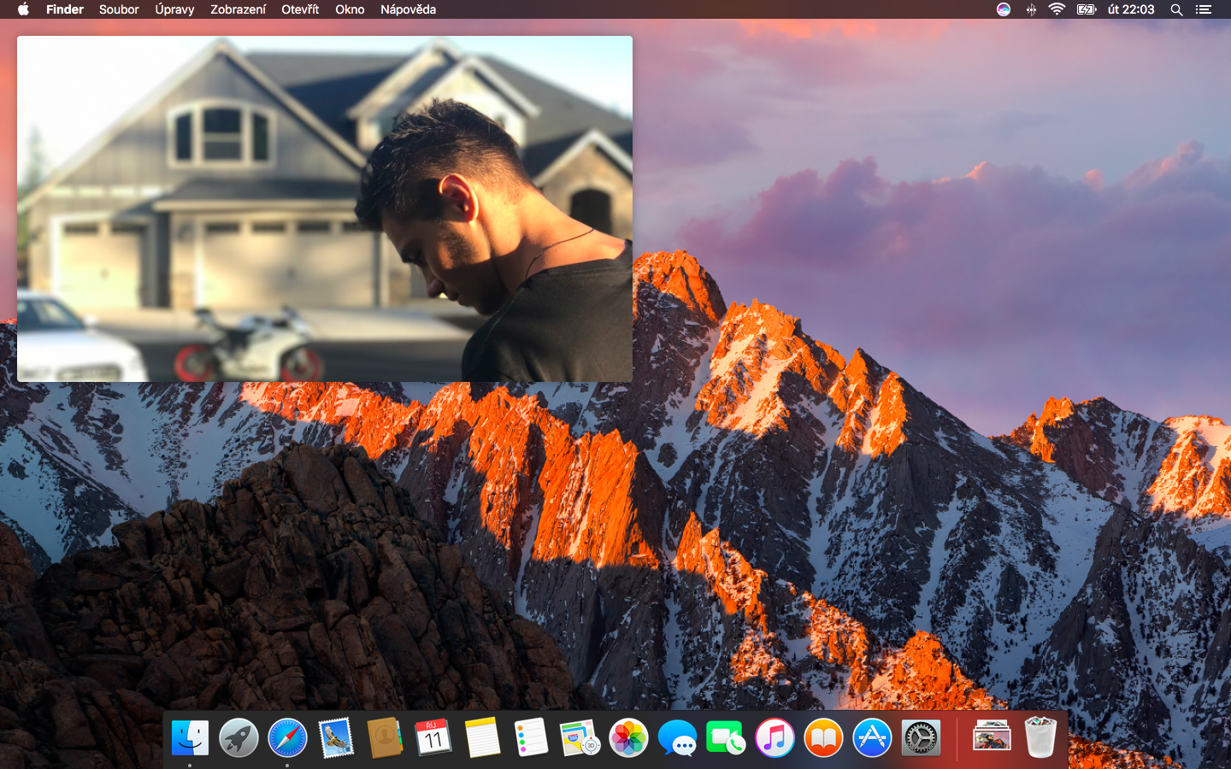Open Photos from the Dock
The height and width of the screenshot is (769, 1231).
pos(628,737)
